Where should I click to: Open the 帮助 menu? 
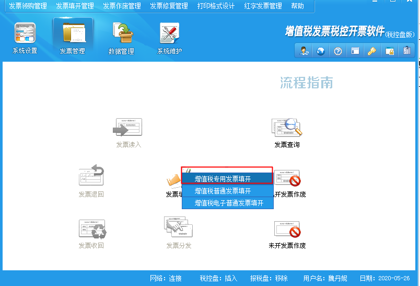point(297,6)
